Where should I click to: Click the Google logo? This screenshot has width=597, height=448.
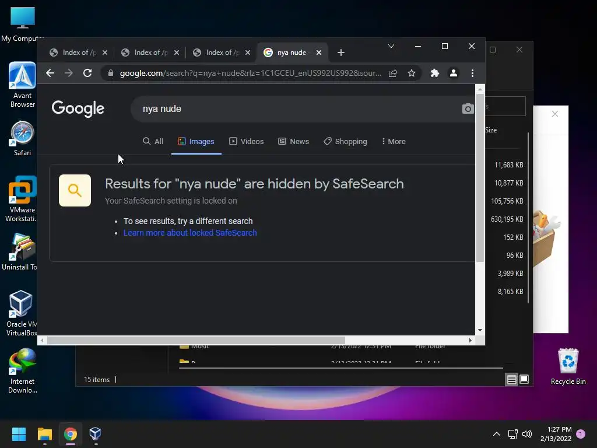[x=78, y=108]
